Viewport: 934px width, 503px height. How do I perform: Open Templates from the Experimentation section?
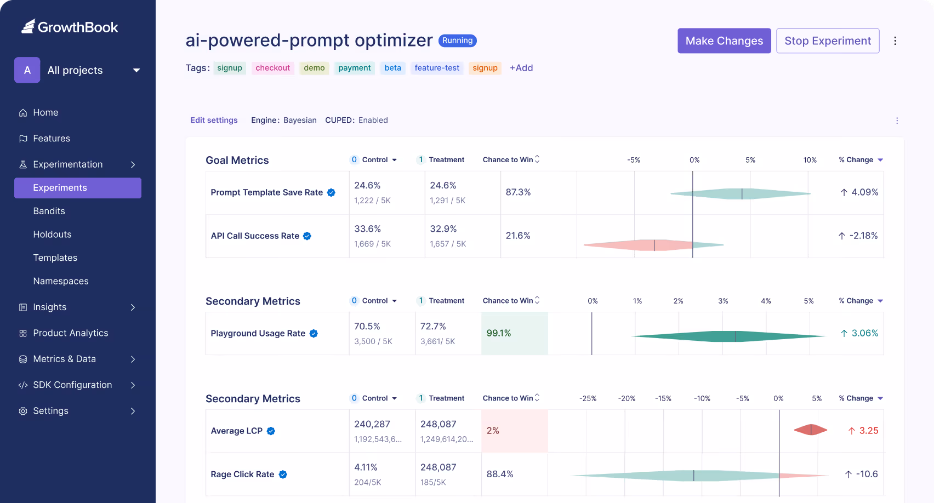tap(55, 258)
